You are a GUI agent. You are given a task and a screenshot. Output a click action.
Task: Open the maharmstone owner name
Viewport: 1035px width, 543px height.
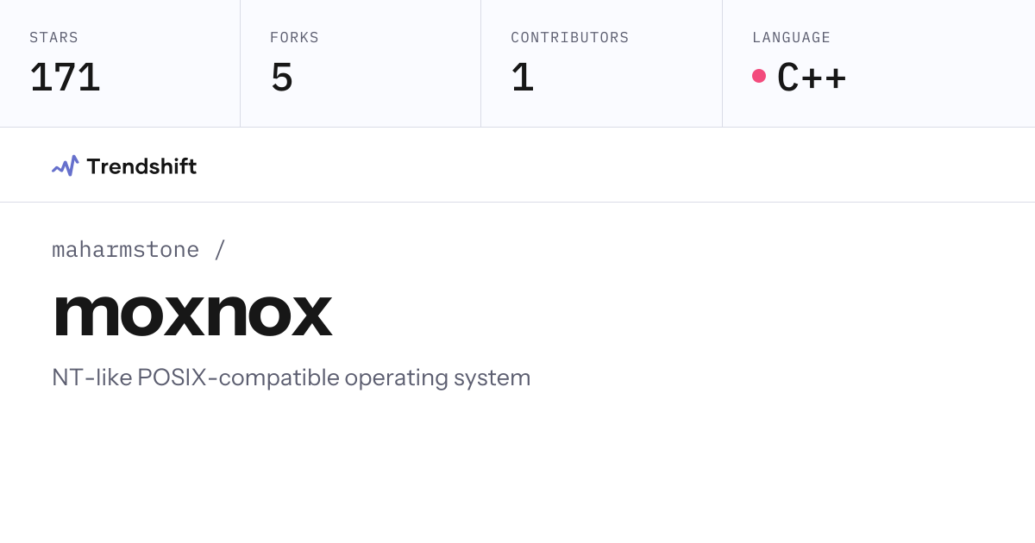pos(125,250)
